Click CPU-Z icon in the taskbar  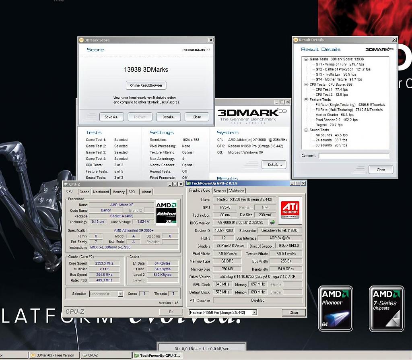click(x=84, y=355)
